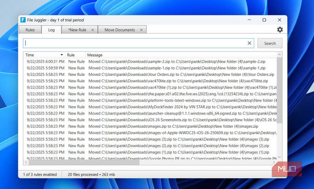Viewport: 314px width, 189px height.
Task: Switch to the Rules tab
Action: (30, 30)
